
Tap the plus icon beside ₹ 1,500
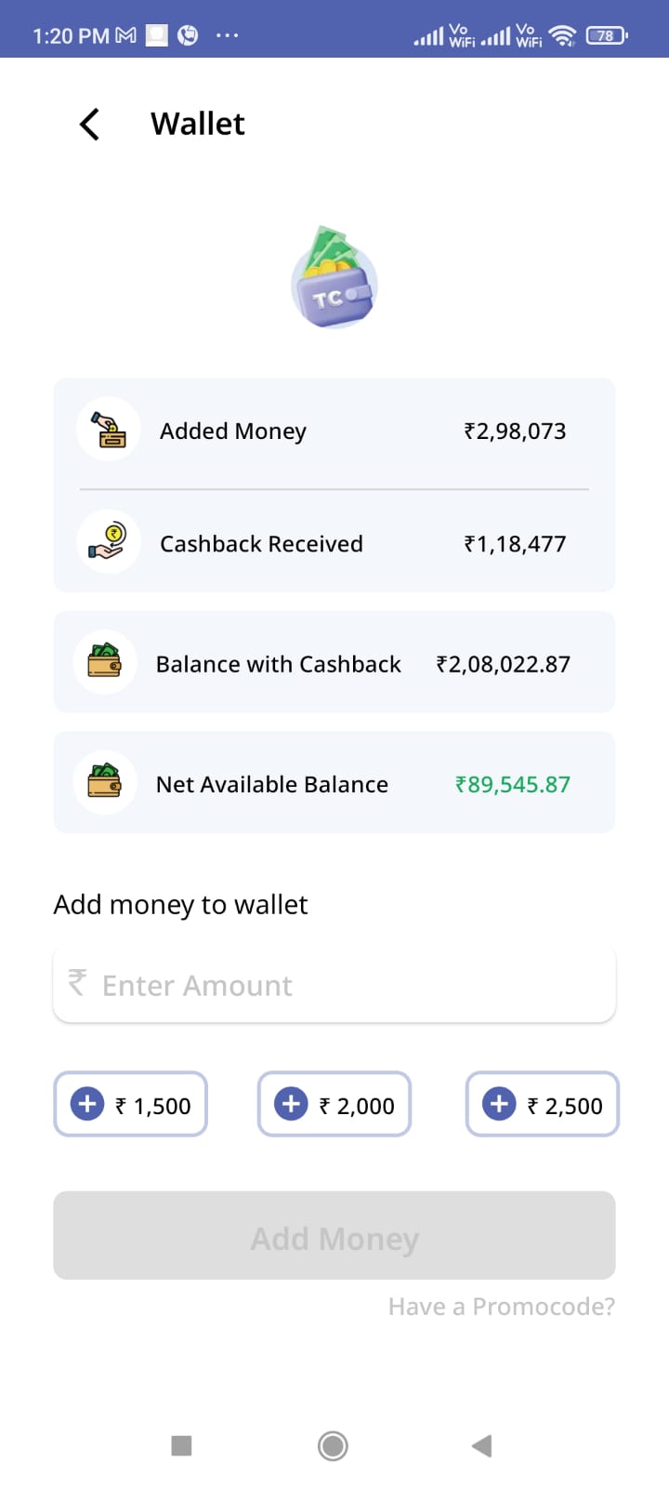tap(87, 1104)
